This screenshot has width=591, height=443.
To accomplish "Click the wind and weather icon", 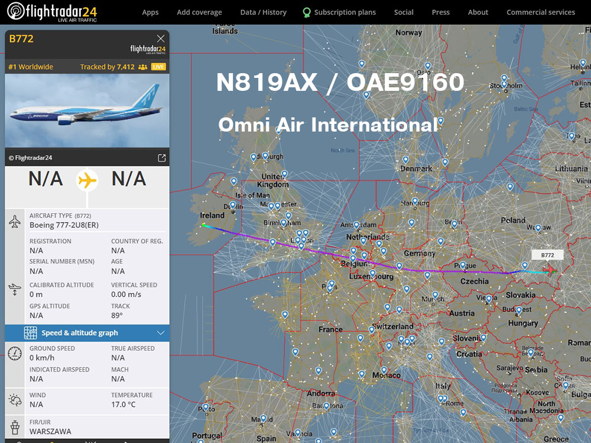I will click(x=15, y=400).
